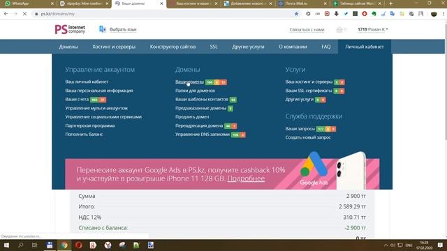Open a new browser tab with plus
The width and height of the screenshot is (447, 251).
pyautogui.click(x=390, y=3)
